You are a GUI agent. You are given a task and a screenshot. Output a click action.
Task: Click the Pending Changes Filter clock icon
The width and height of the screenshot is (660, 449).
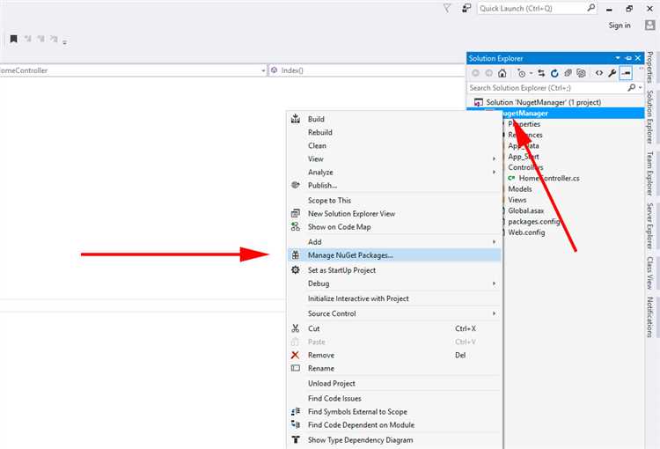click(522, 73)
